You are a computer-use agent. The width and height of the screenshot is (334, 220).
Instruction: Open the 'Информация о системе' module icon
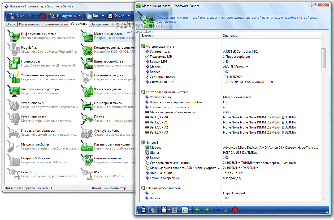(x=14, y=36)
